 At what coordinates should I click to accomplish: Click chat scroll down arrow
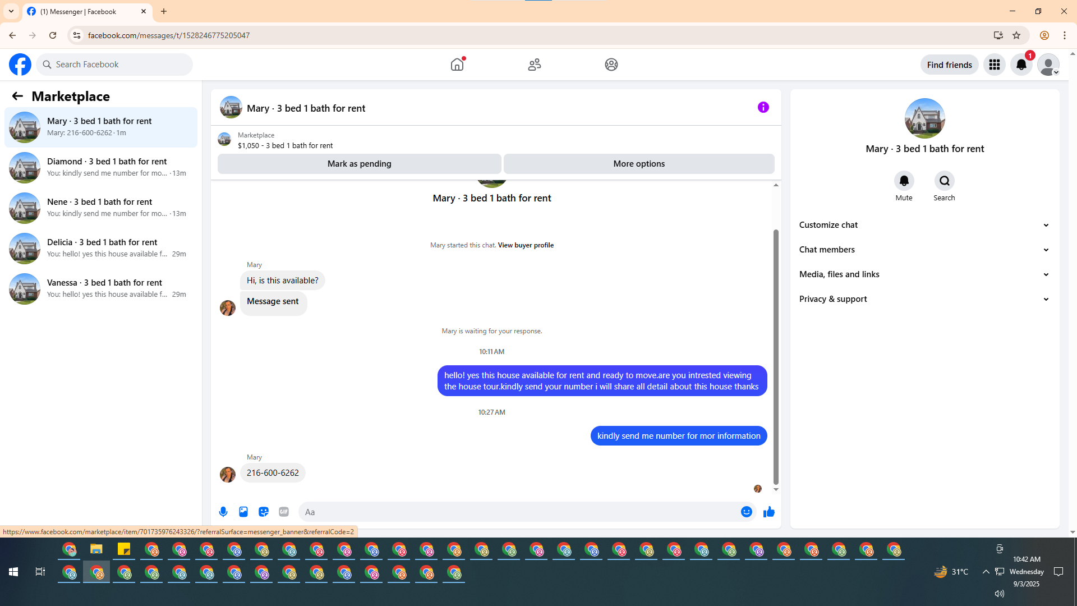tap(776, 490)
